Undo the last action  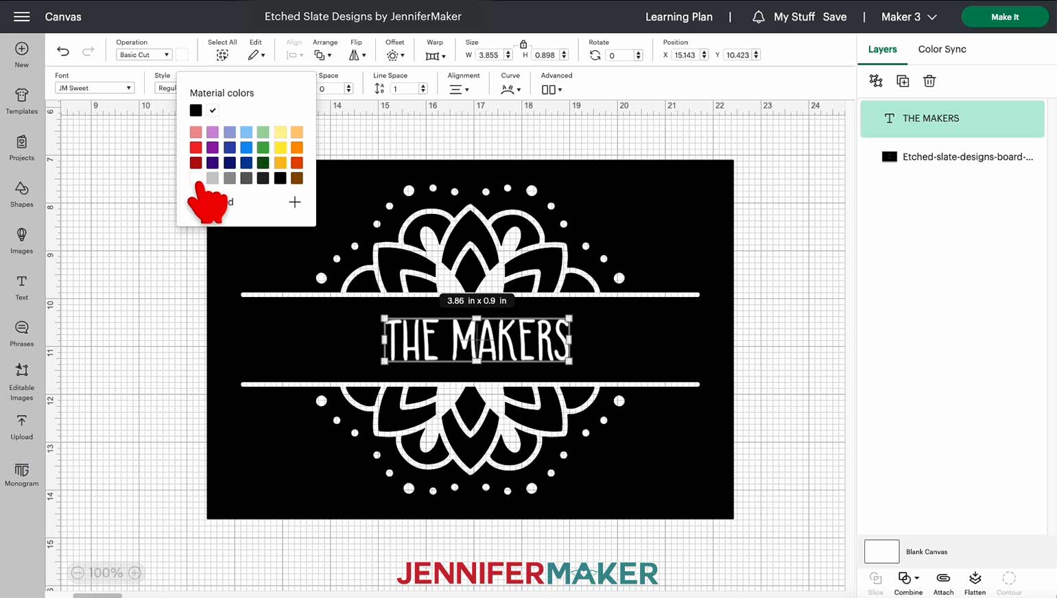(63, 51)
